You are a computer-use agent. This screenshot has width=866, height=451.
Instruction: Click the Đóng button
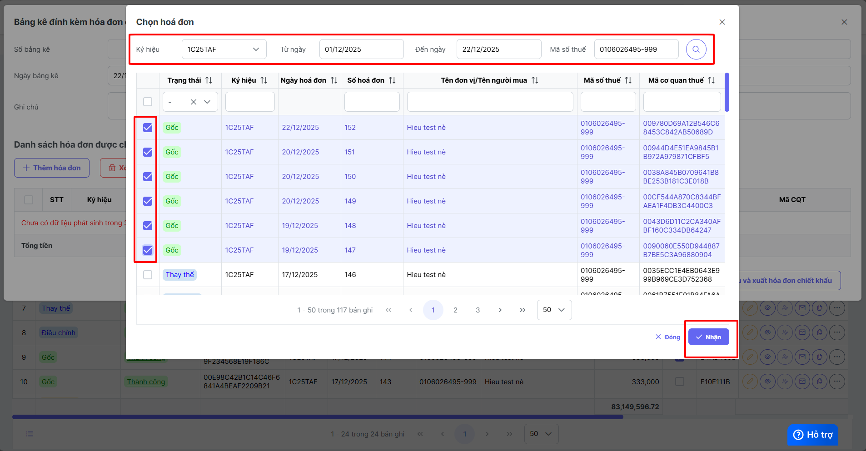pyautogui.click(x=667, y=337)
